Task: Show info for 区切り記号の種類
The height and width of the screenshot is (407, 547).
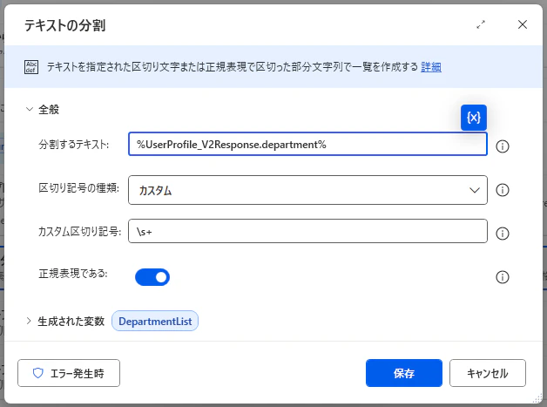Action: tap(503, 190)
